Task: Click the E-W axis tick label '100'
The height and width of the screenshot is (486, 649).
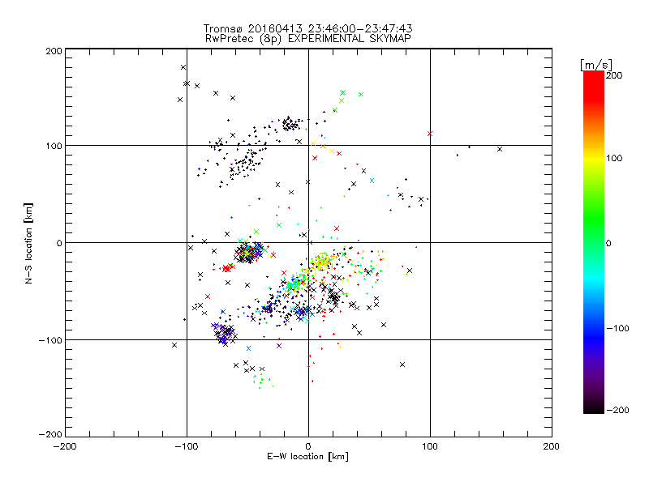Action: pos(430,446)
